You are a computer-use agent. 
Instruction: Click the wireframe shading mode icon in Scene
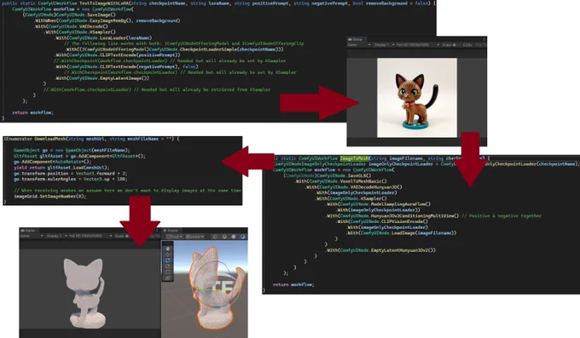pos(215,237)
